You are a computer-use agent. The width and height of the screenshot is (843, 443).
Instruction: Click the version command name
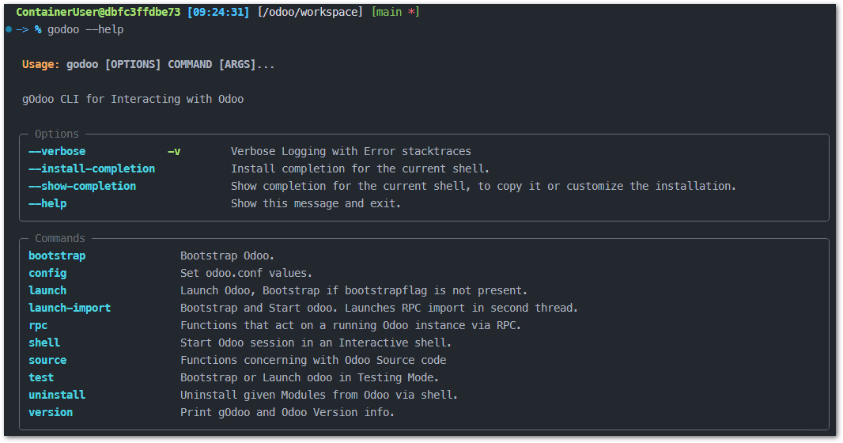(51, 412)
